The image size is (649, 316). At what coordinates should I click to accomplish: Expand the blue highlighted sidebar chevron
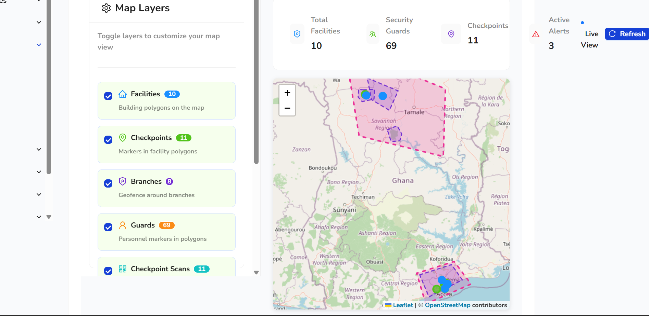click(x=39, y=45)
